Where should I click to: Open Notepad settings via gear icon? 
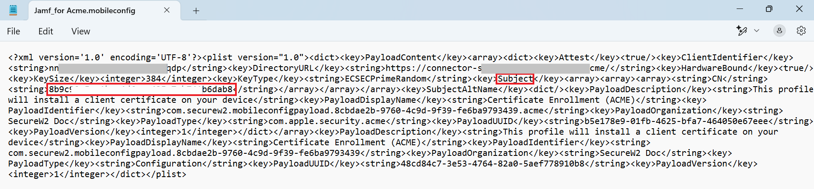(801, 31)
